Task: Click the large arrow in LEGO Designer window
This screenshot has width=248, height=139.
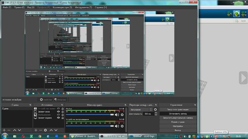Action: tap(243, 78)
